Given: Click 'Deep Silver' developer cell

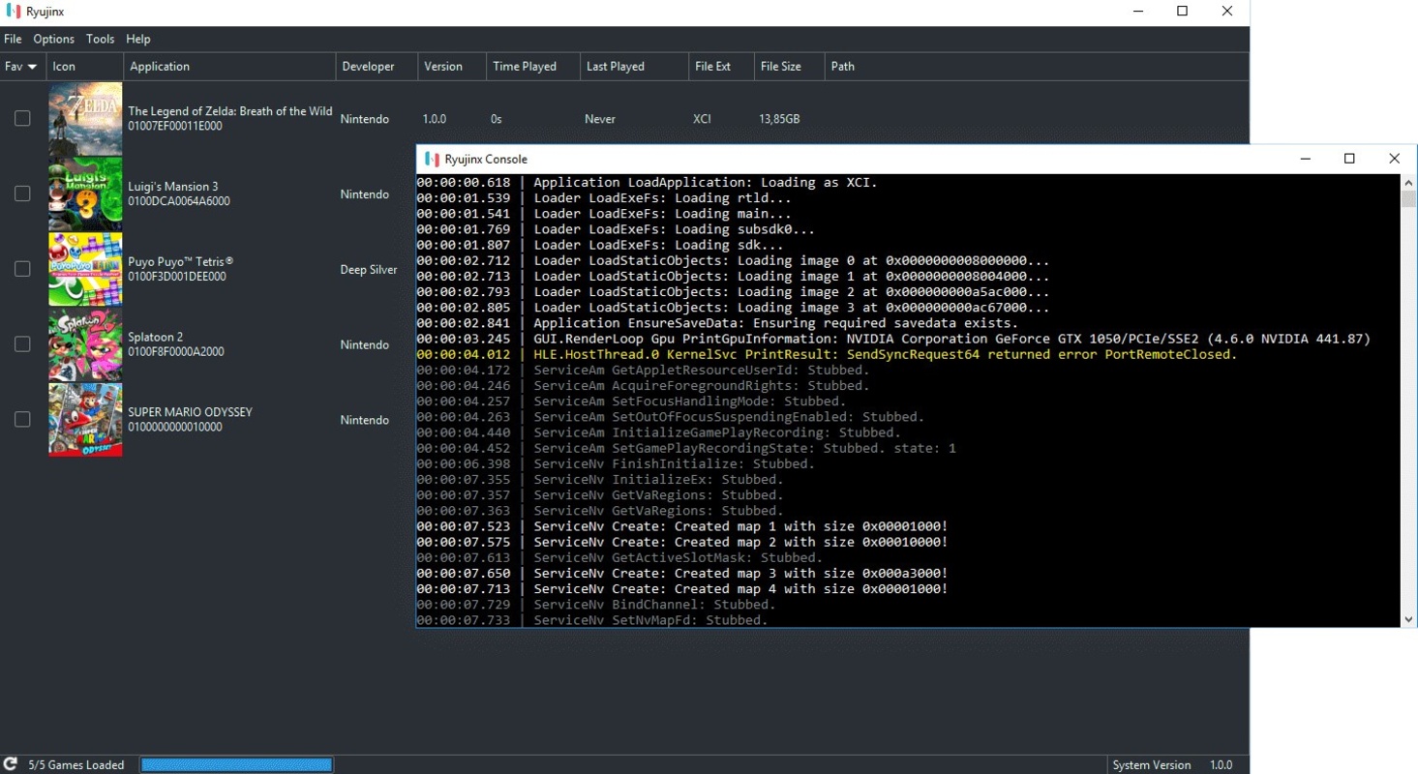Looking at the screenshot, I should [x=369, y=270].
